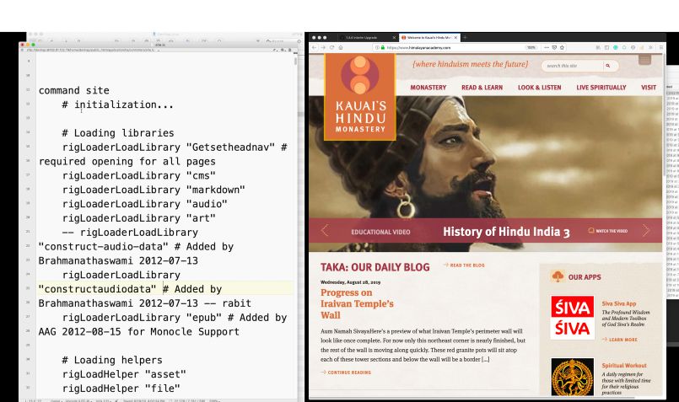Expand the toolbar overflow chevron
Image resolution: width=679 pixels, height=402 pixels.
click(650, 47)
